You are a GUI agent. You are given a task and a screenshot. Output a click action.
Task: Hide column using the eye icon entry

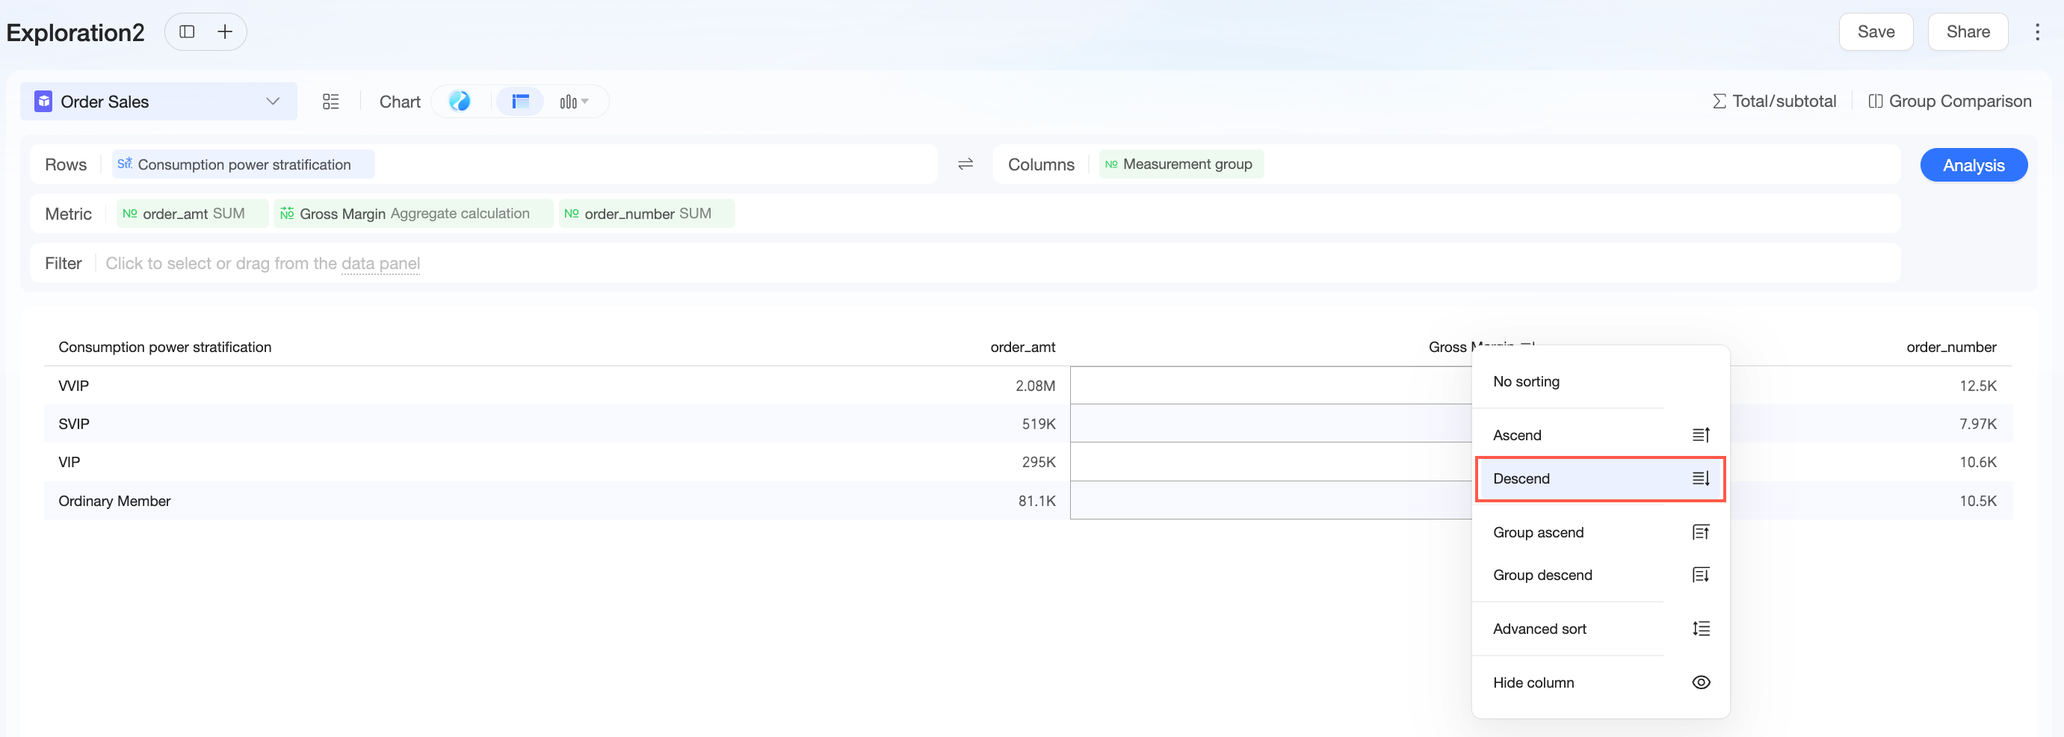pos(1601,682)
